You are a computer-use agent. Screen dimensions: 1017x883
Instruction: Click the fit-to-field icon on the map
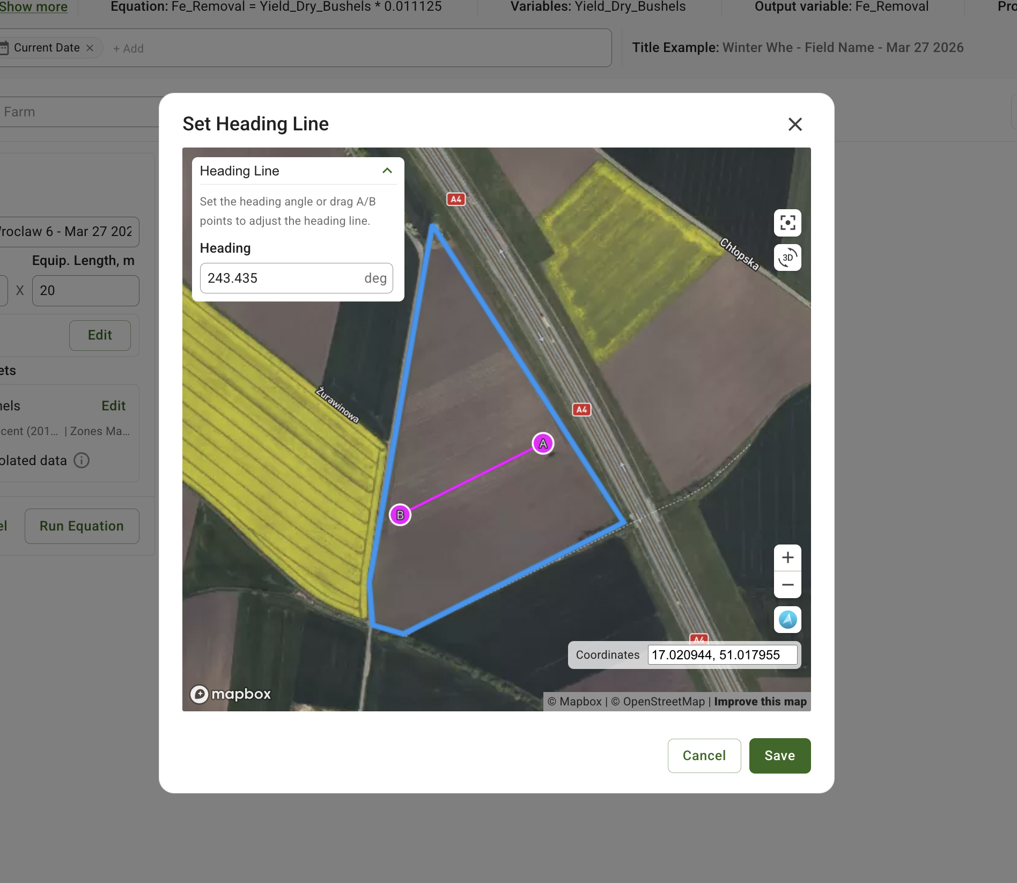[787, 223]
